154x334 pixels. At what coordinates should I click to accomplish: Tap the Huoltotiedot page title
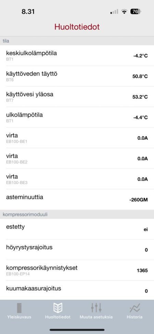(77, 27)
